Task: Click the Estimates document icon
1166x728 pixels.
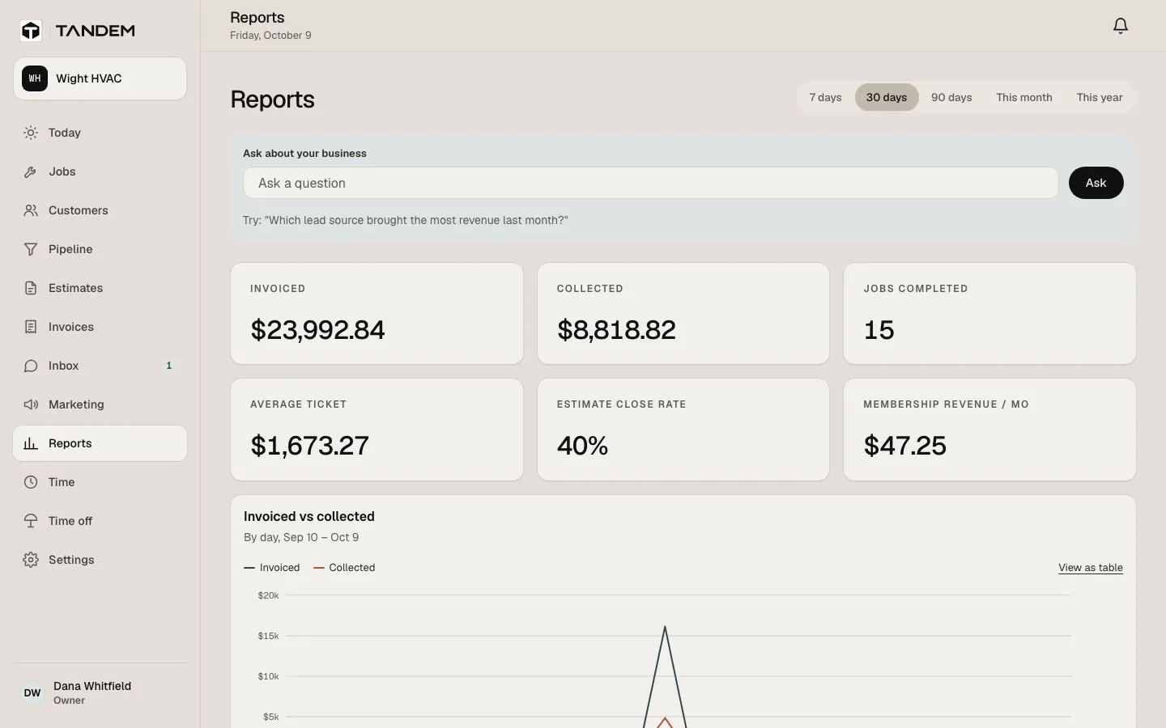Action: point(31,288)
